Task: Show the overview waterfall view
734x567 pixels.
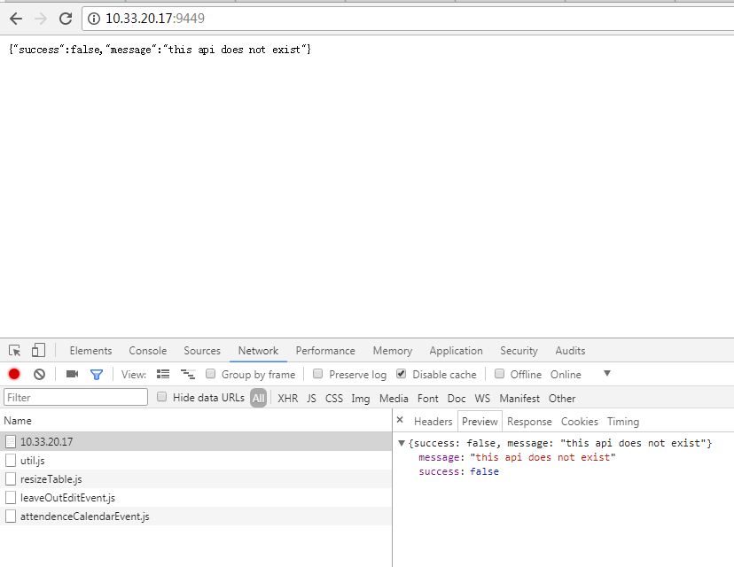Action: [188, 374]
